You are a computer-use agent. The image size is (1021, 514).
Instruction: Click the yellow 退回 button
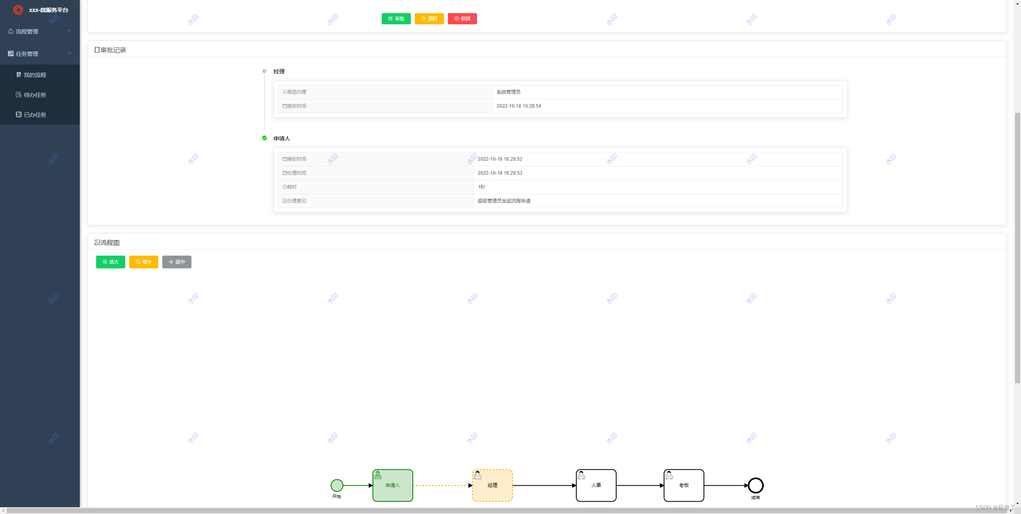pyautogui.click(x=429, y=19)
